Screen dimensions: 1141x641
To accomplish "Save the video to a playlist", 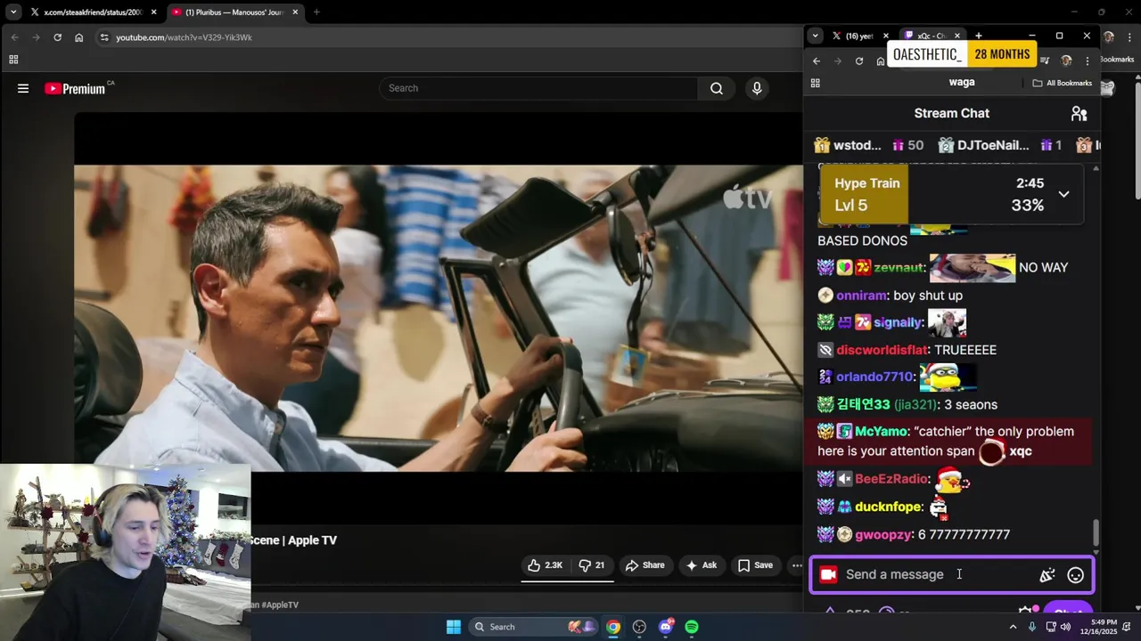I will pyautogui.click(x=755, y=565).
